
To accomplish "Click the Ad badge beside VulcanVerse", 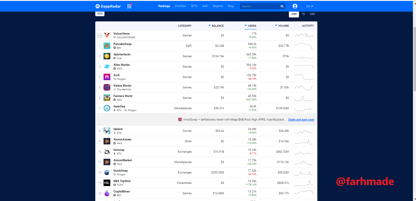I will [x=100, y=36].
